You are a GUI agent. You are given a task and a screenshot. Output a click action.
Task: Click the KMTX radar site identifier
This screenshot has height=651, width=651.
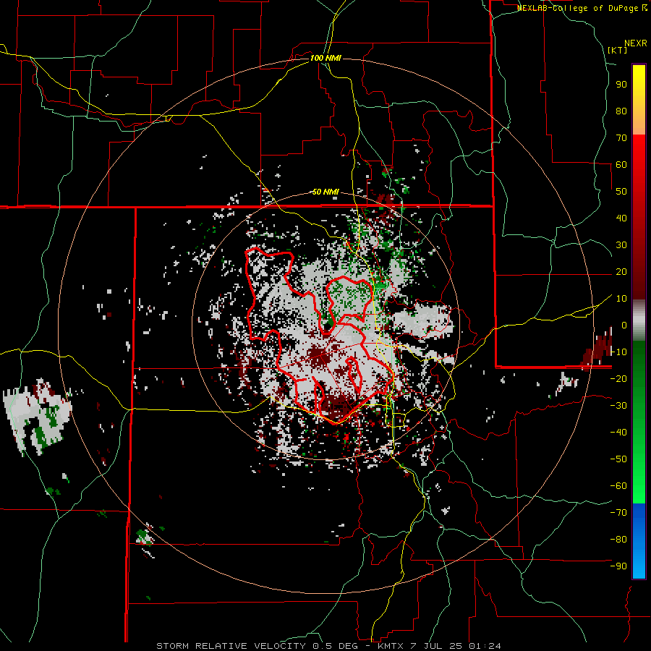tap(392, 646)
